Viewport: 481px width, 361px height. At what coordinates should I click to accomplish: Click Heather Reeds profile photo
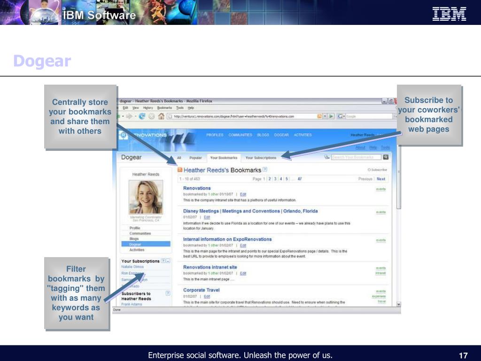click(146, 197)
